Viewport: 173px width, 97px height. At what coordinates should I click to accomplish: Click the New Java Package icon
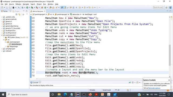42,8
